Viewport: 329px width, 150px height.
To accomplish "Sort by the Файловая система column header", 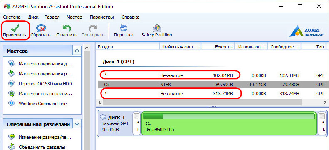I will tap(180, 47).
